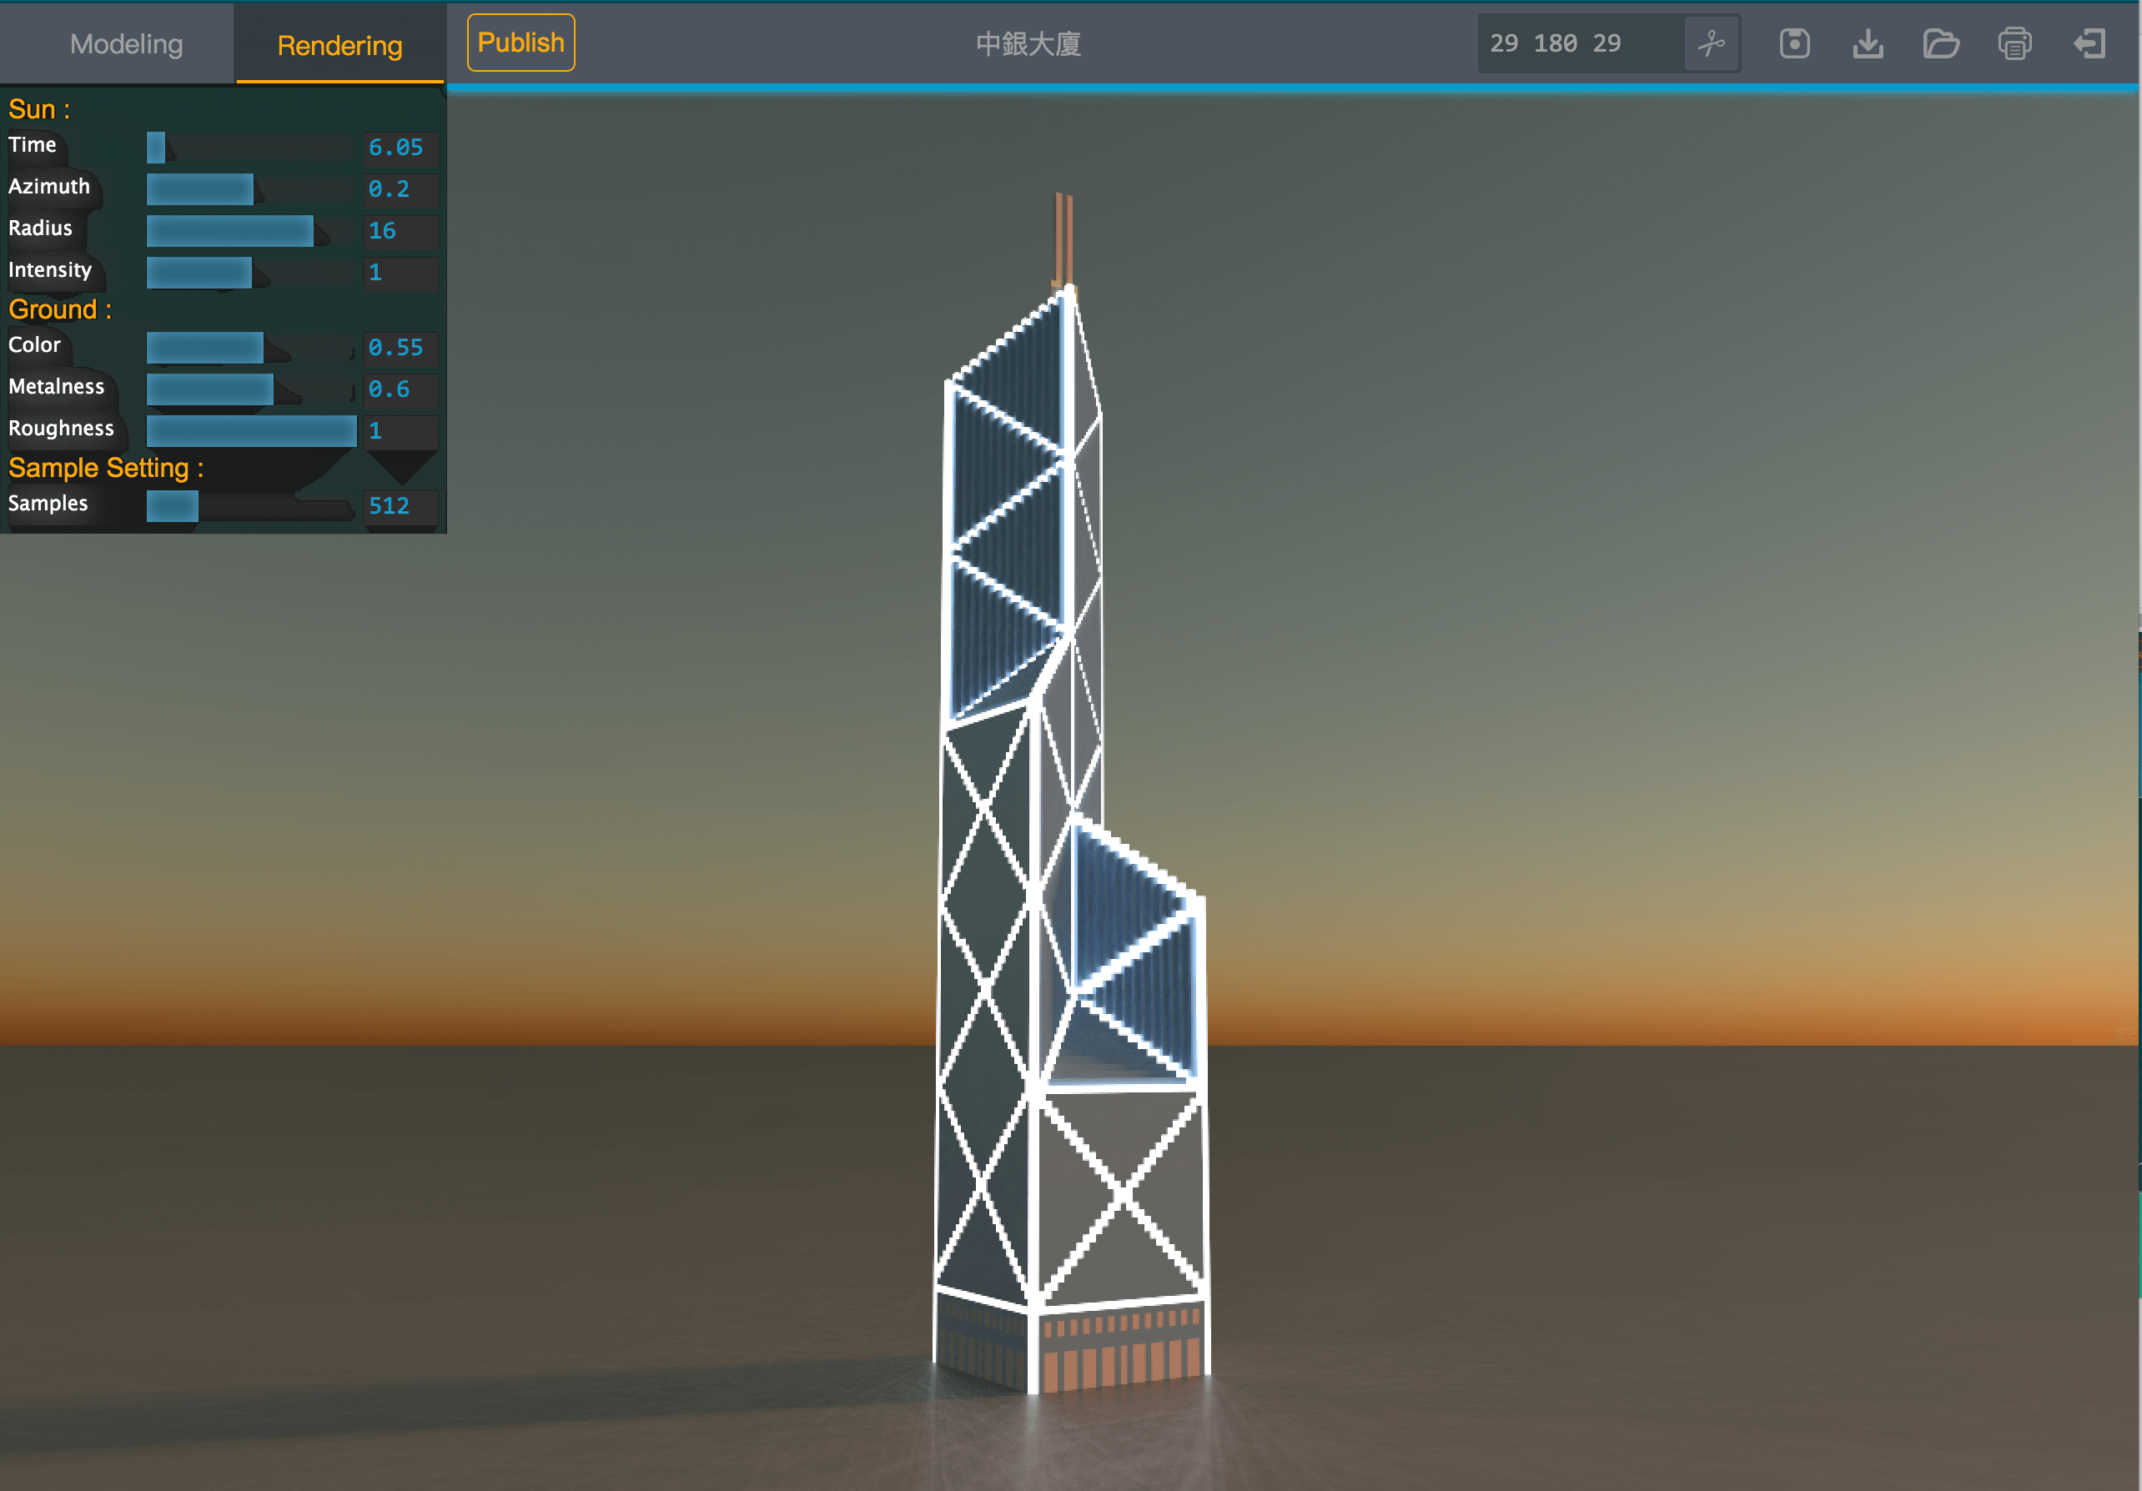The image size is (2142, 1491).
Task: Click the exit/logout arrow icon
Action: (2089, 43)
